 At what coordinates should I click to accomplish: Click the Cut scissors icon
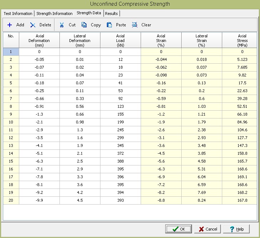click(62, 25)
